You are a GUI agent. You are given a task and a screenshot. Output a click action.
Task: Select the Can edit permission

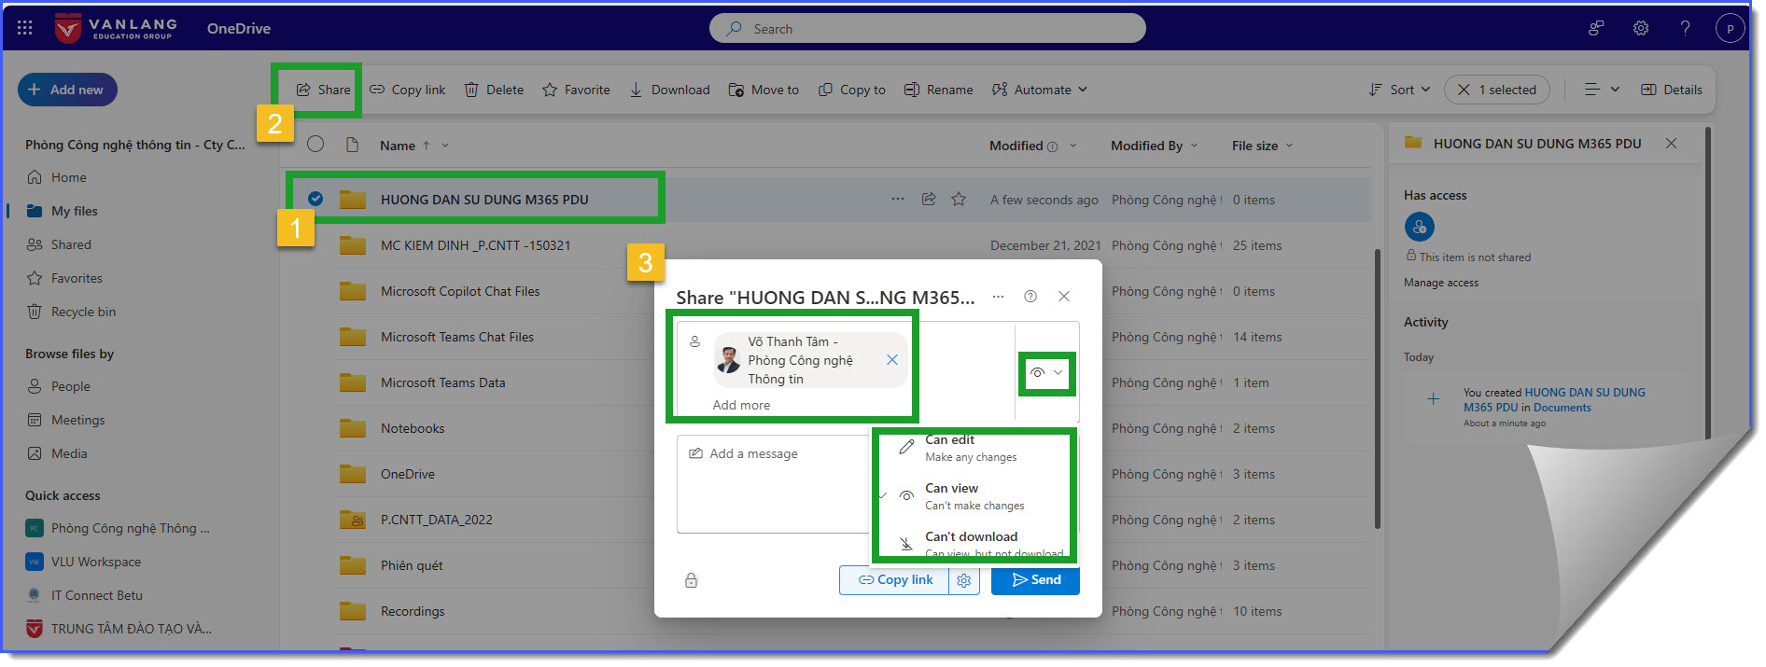974,448
